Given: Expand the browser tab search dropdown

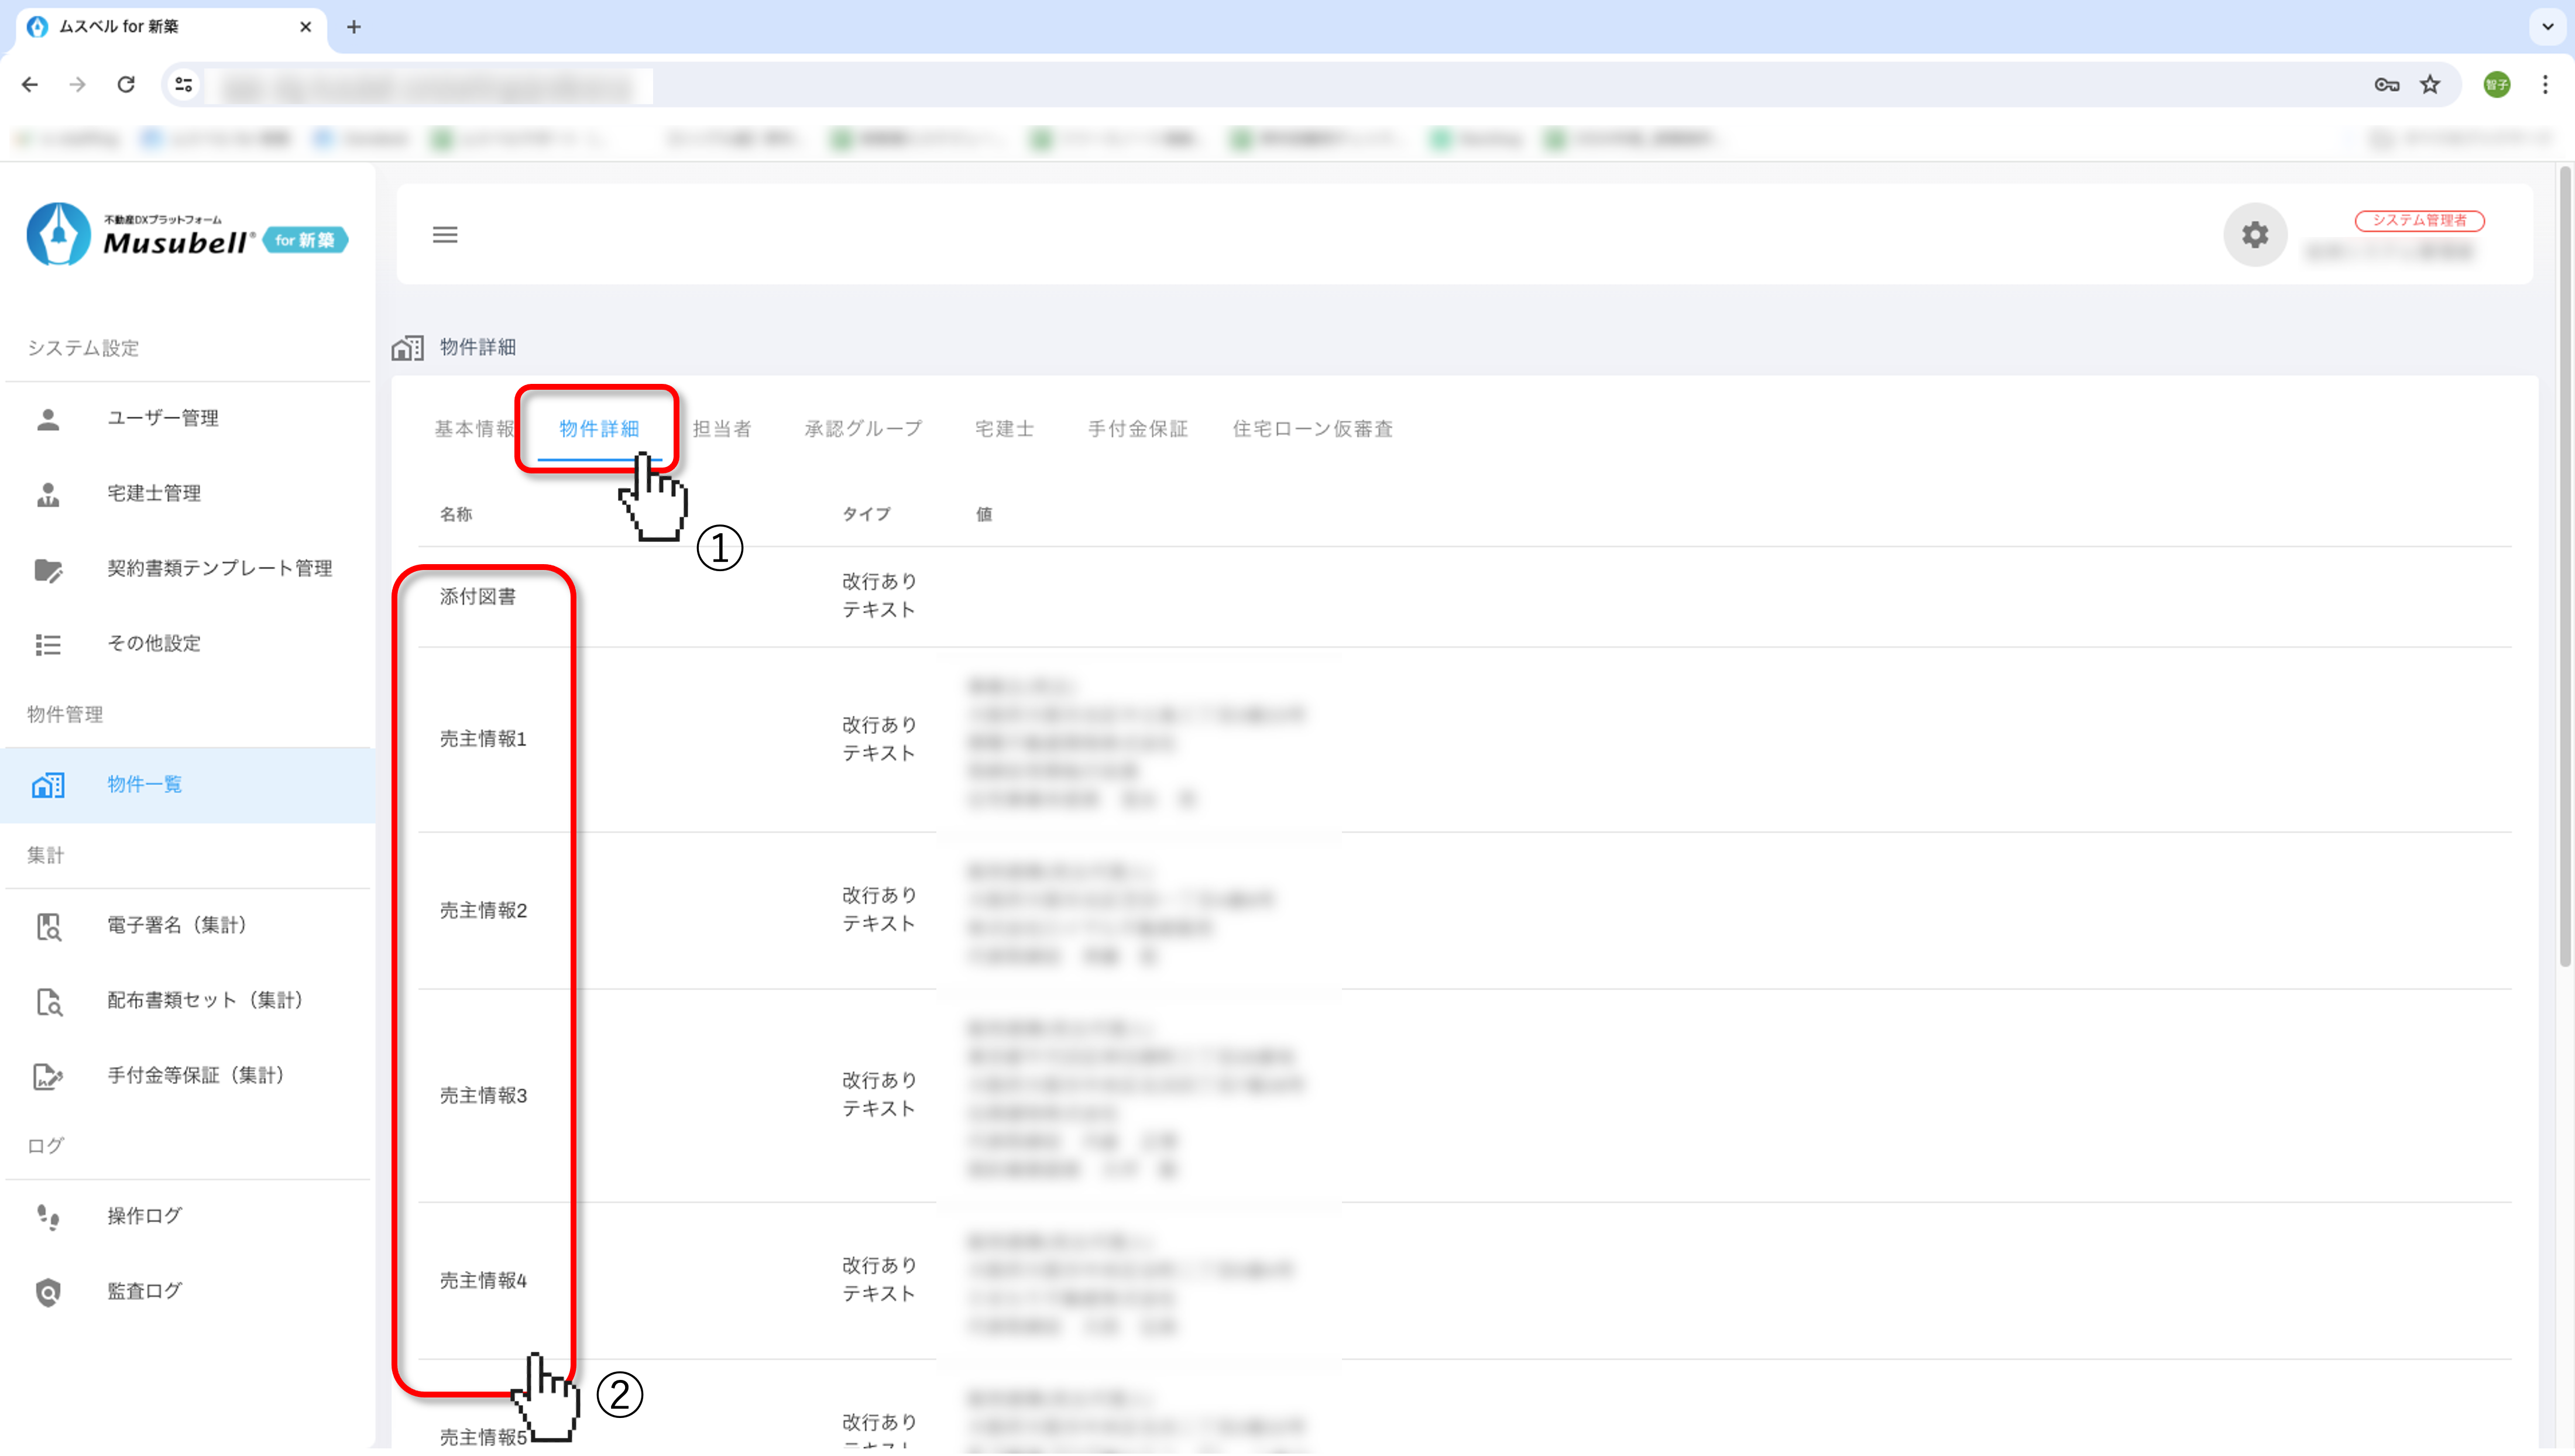Looking at the screenshot, I should click(x=2547, y=27).
